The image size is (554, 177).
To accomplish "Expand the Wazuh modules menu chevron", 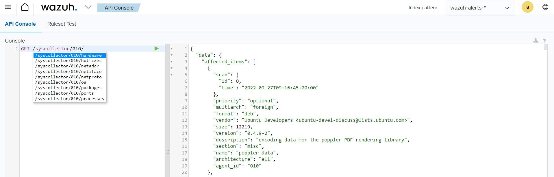I will click(88, 7).
